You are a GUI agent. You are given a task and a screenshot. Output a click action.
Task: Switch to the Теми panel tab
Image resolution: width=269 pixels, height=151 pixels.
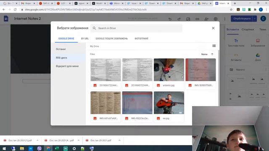pyautogui.click(x=263, y=29)
